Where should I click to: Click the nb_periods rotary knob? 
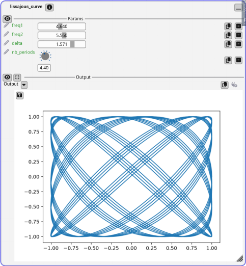pos(45,56)
